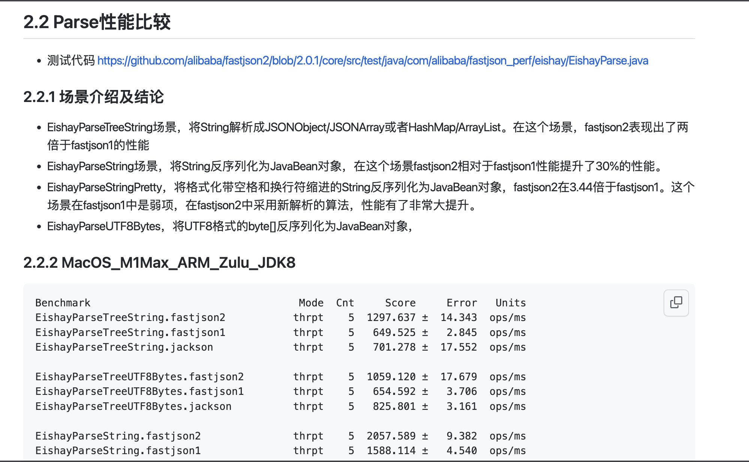Click the EishayParseTreeString.jackson result line
This screenshot has height=462, width=749.
coord(124,347)
